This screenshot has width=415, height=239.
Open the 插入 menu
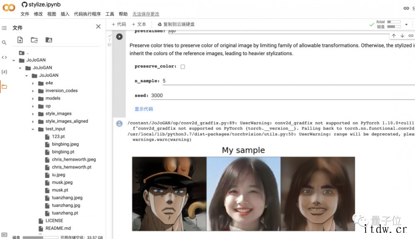coord(65,14)
